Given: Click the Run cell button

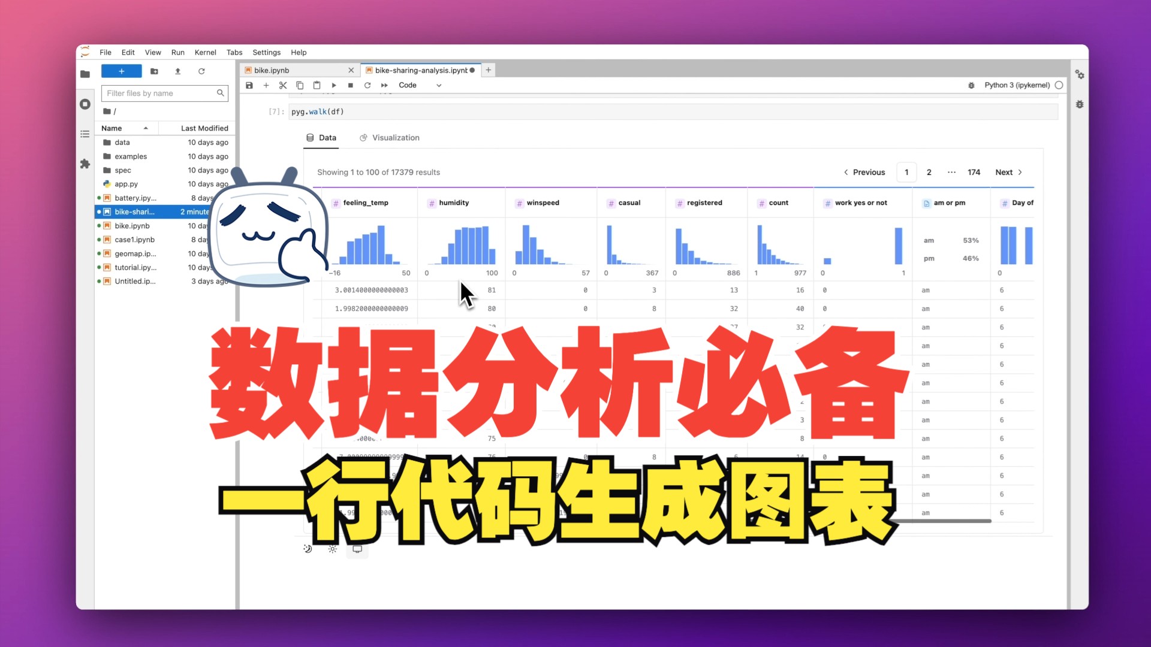Looking at the screenshot, I should tap(333, 84).
